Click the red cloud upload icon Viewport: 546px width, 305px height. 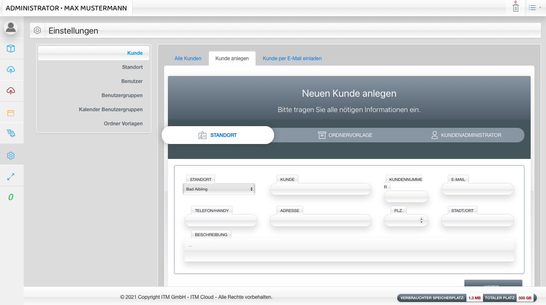click(x=11, y=91)
